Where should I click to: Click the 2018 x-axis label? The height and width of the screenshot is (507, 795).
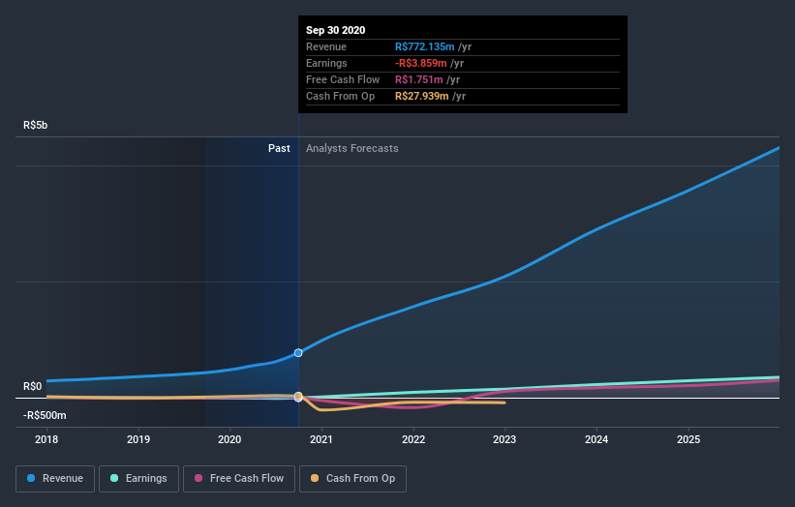46,439
